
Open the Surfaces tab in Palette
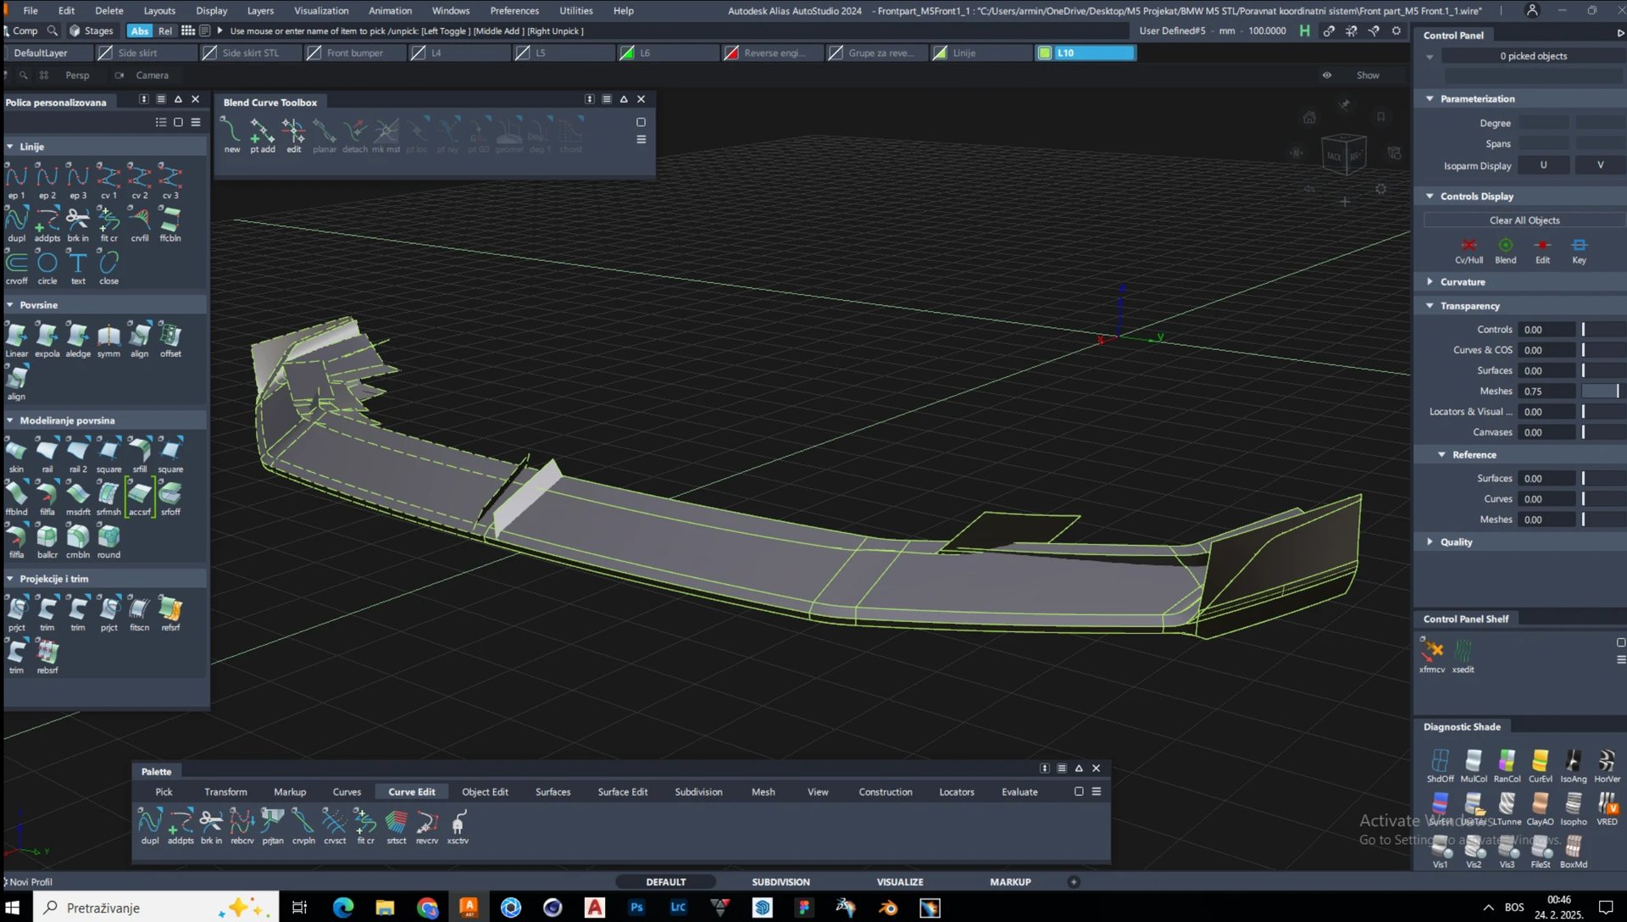tap(553, 791)
